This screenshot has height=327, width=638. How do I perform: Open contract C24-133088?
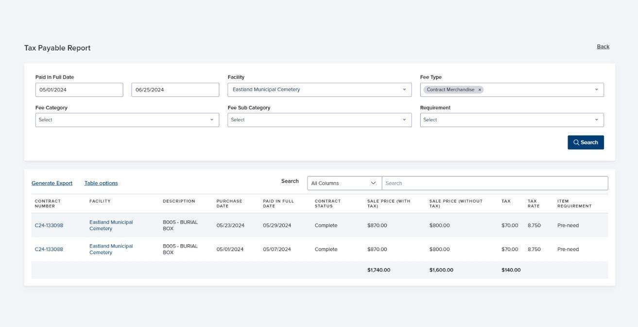[49, 249]
